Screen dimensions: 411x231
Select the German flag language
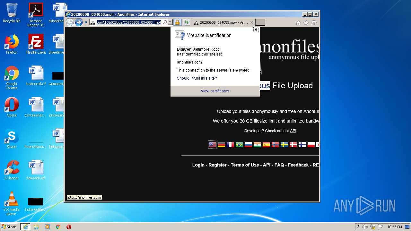click(x=221, y=145)
